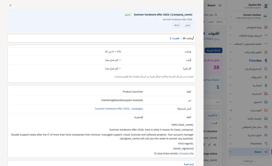Click the overview chart icon in Reach tabs

click(216, 15)
